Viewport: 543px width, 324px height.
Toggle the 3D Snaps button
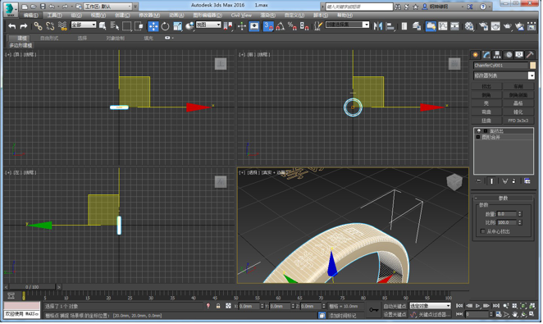[268, 26]
